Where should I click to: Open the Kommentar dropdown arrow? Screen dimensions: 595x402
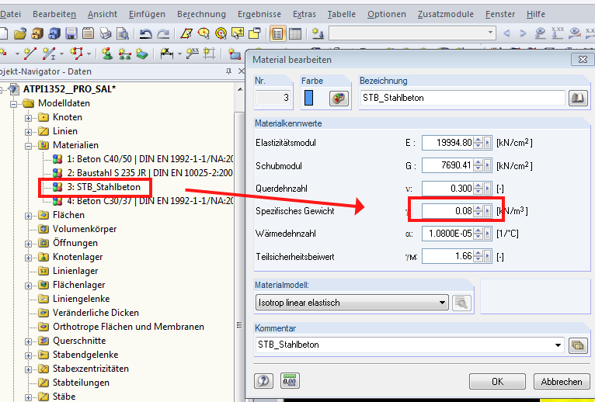(x=558, y=345)
